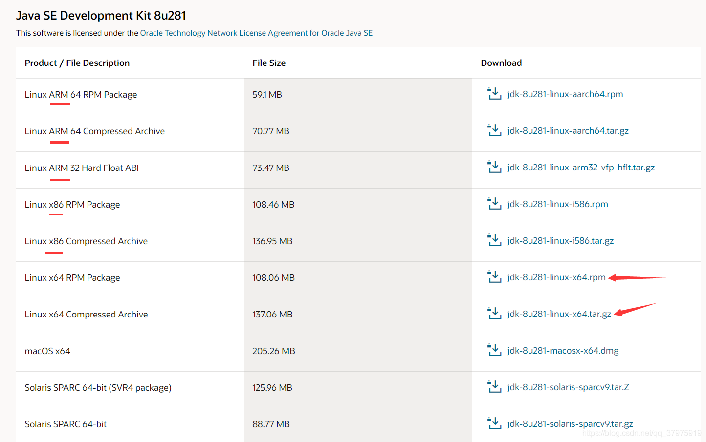
Task: Click the jdk-8u281-linux-arm32-vfp-hflt.tar.gz link
Action: tap(581, 168)
